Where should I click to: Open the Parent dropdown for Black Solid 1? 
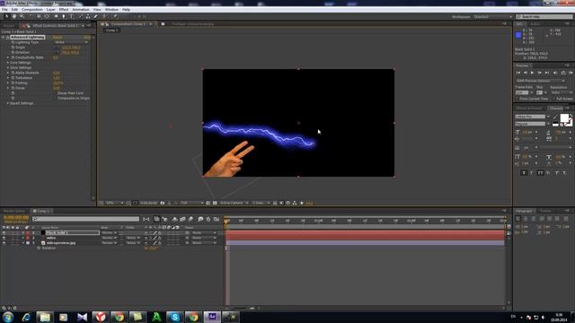(x=204, y=232)
